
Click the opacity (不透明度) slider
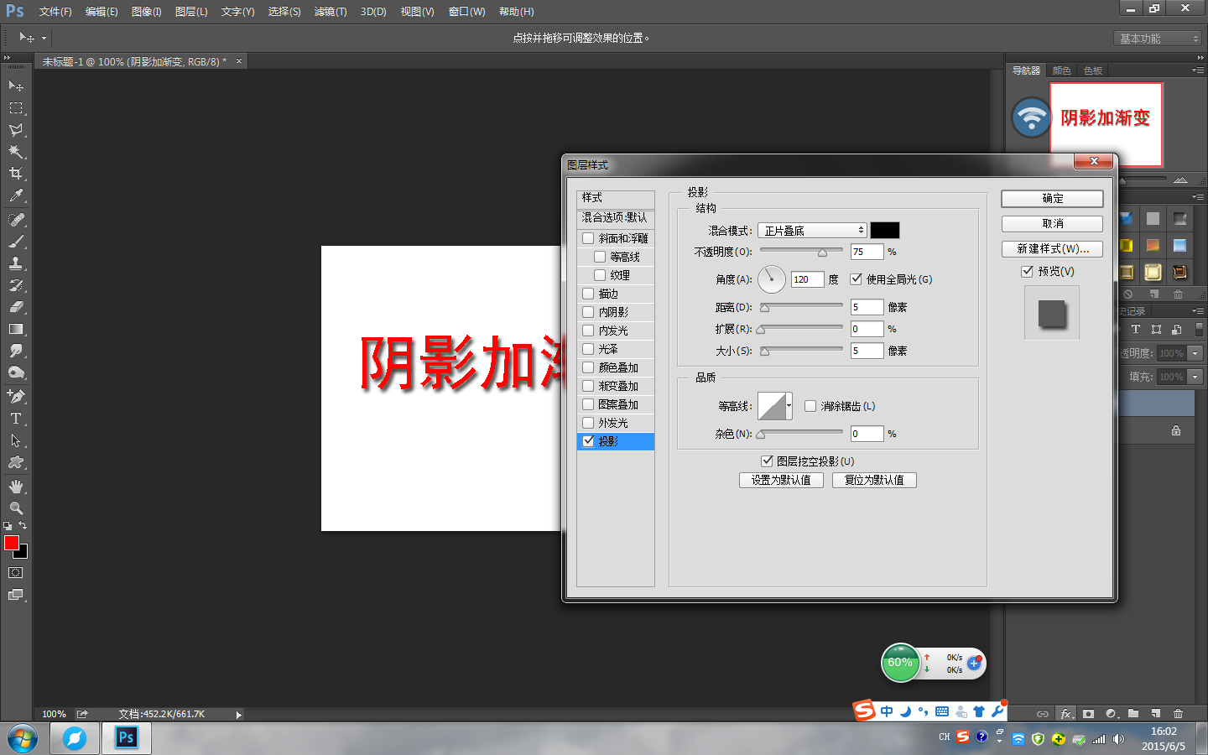click(x=801, y=252)
